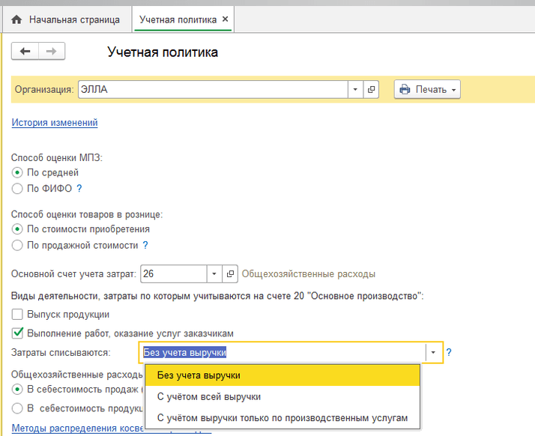Image resolution: width=535 pixels, height=436 pixels.
Task: Uncheck Выполнение работ, оказание услуг заказчикам
Action: [17, 333]
